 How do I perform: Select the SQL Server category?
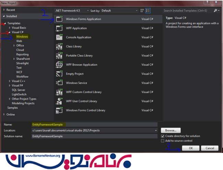click(x=19, y=90)
